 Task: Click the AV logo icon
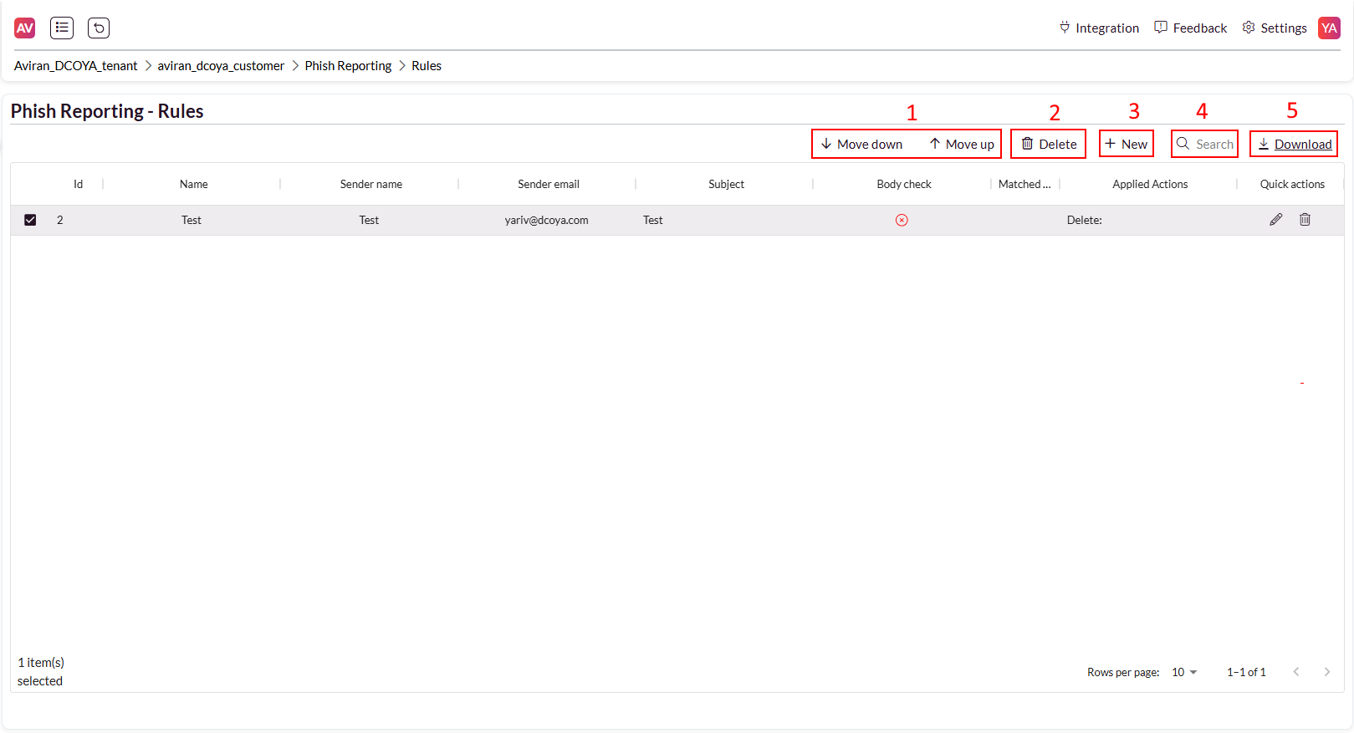(25, 28)
